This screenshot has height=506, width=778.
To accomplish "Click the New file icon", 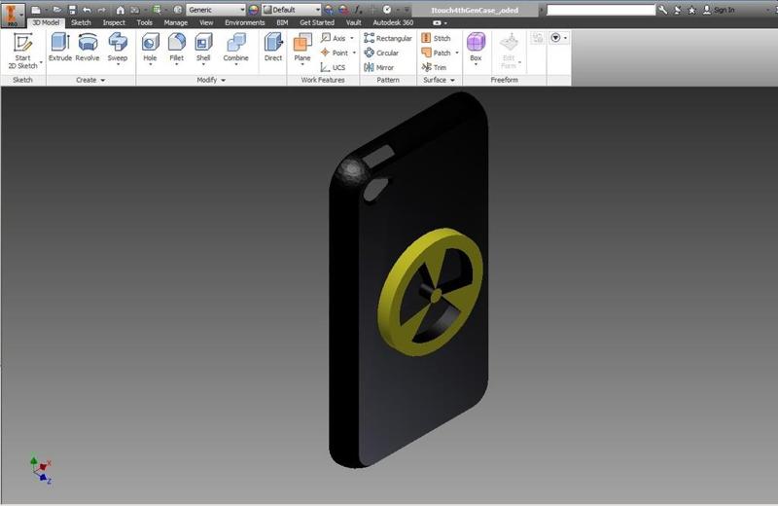I will click(36, 10).
